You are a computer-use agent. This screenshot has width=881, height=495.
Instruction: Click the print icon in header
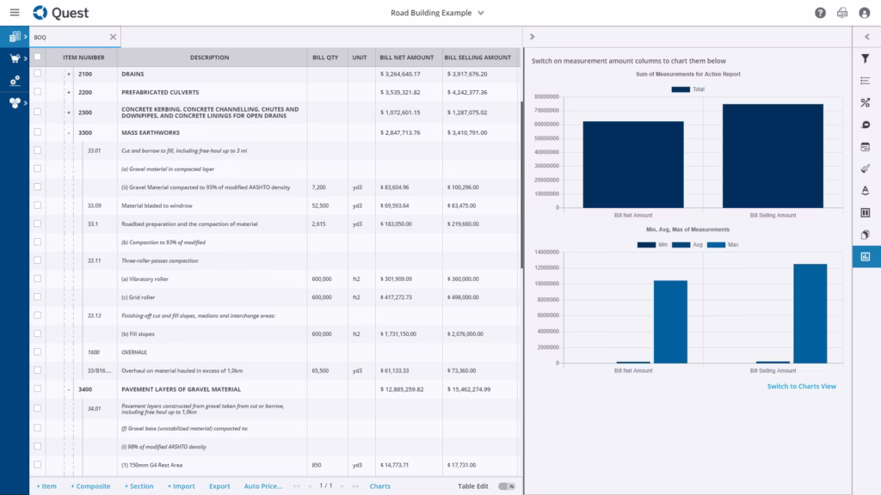[x=842, y=13]
